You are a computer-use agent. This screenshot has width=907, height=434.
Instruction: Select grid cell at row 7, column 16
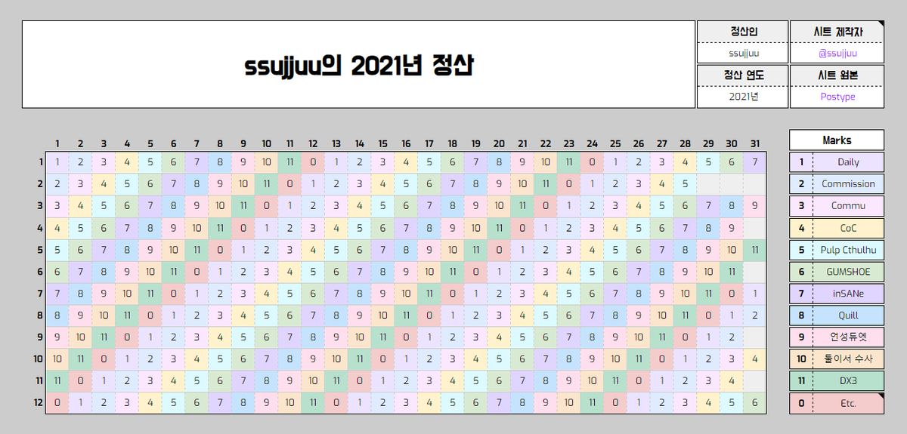coord(406,293)
